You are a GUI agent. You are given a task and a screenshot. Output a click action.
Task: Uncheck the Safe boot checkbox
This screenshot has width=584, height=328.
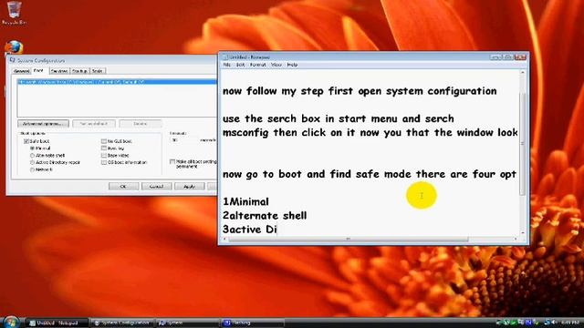[x=26, y=141]
